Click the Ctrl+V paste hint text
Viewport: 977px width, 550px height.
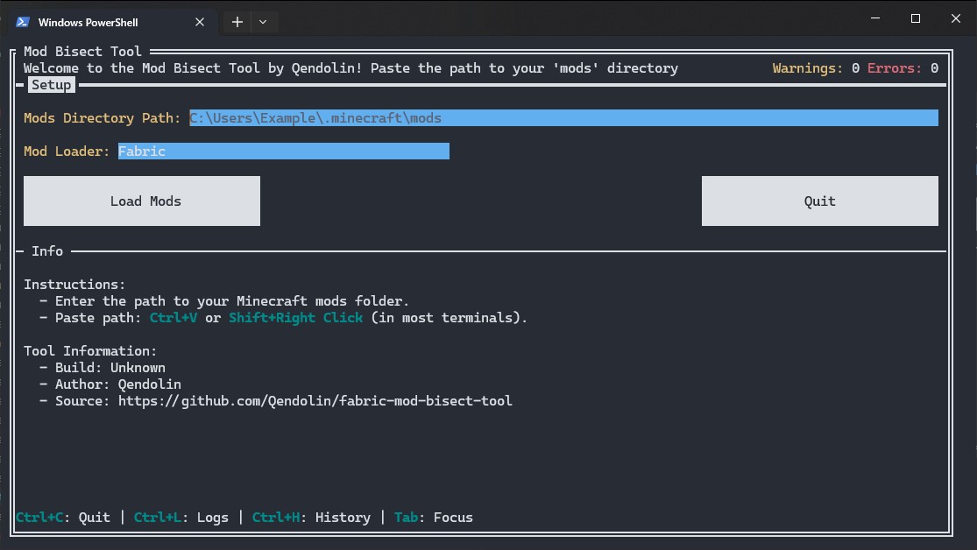[173, 318]
